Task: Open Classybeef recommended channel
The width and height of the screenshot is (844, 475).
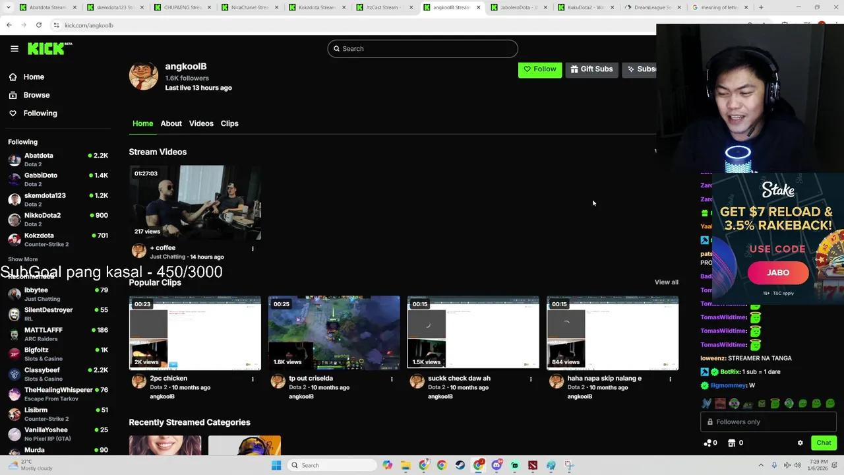Action: click(x=58, y=374)
